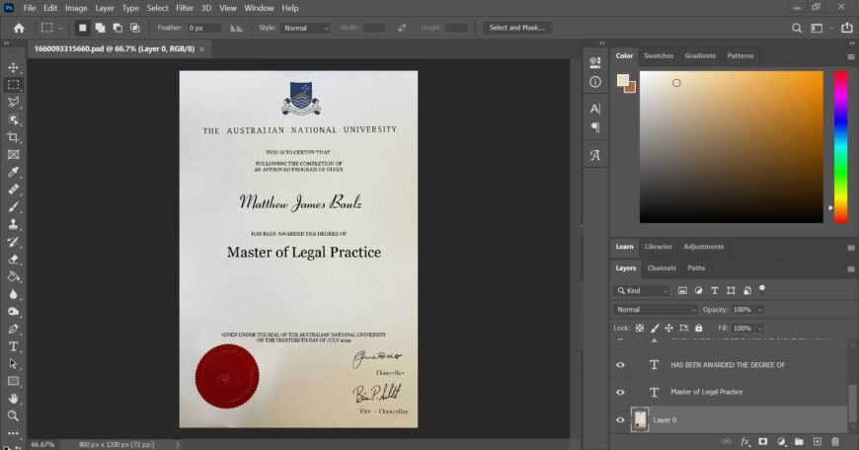Open the Style dropdown set to Normal

tap(306, 28)
